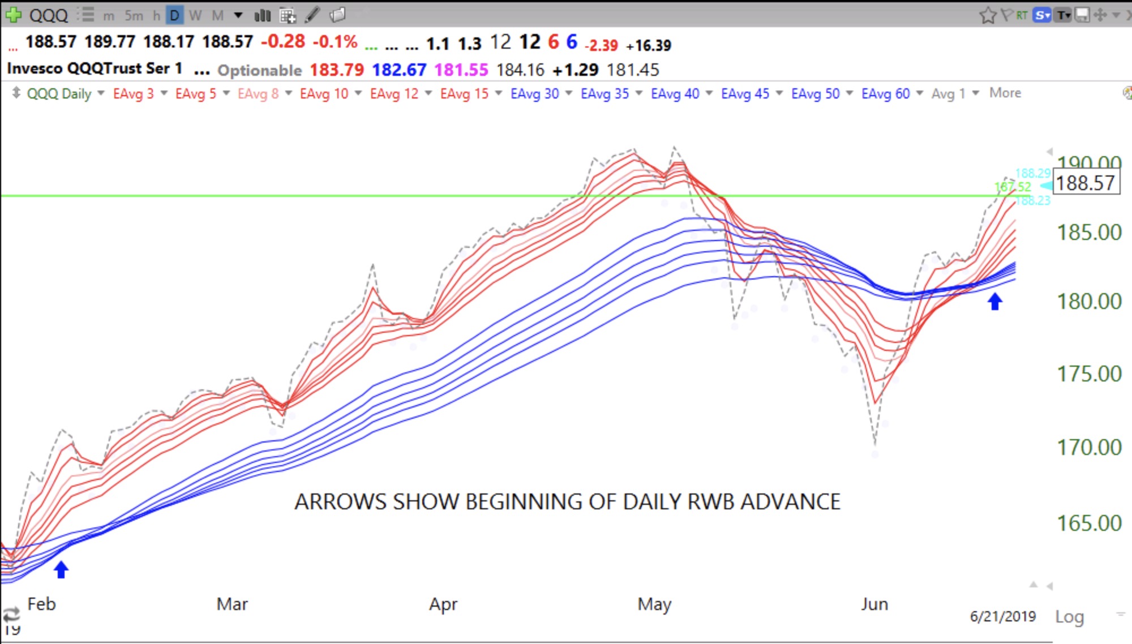Screen dimensions: 1132x644
Task: Click the Jun label on time axis
Action: [874, 604]
